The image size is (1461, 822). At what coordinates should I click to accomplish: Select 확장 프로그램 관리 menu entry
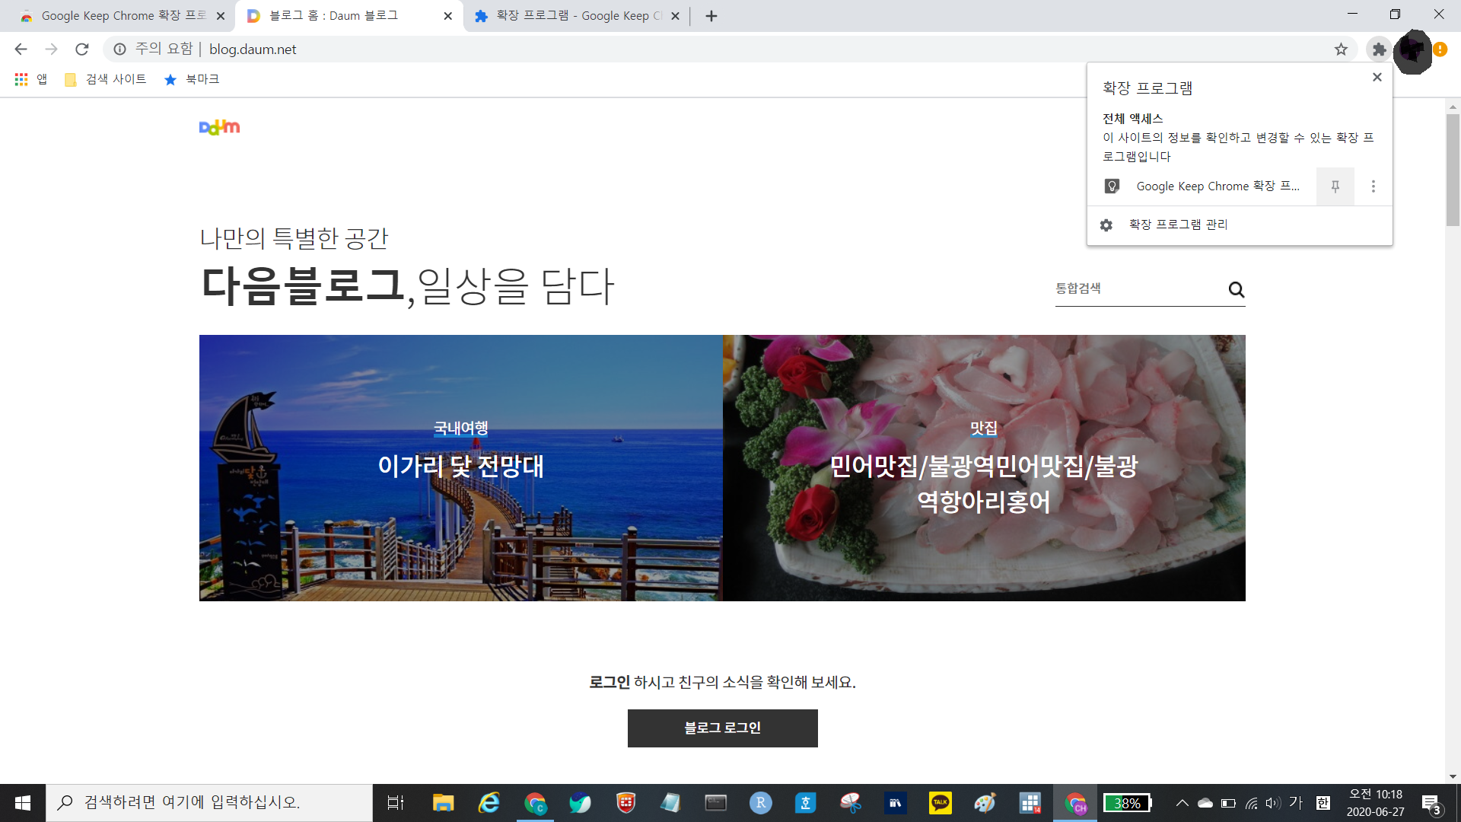click(x=1178, y=225)
